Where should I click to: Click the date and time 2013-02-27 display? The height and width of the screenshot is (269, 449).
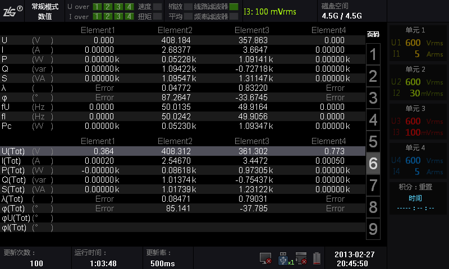[x=354, y=259]
